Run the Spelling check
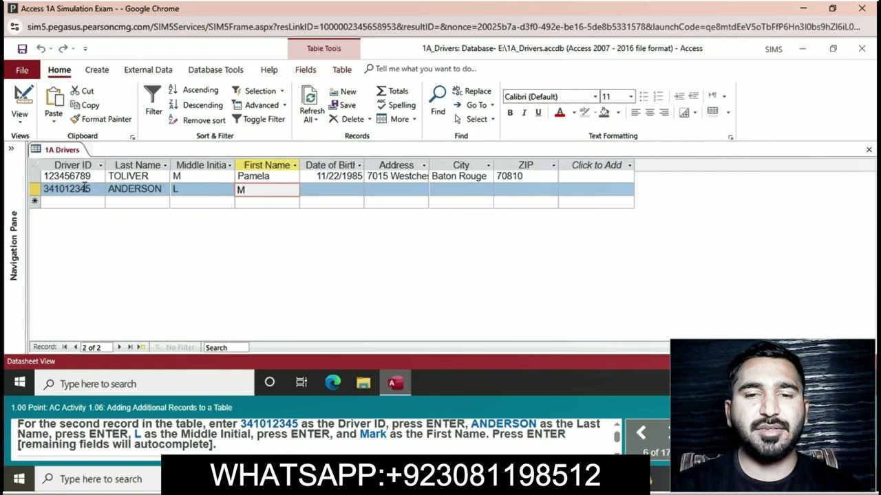881x495 pixels. 396,105
